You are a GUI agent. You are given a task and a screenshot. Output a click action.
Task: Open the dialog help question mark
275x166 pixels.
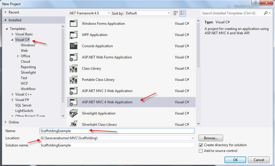coord(256,3)
